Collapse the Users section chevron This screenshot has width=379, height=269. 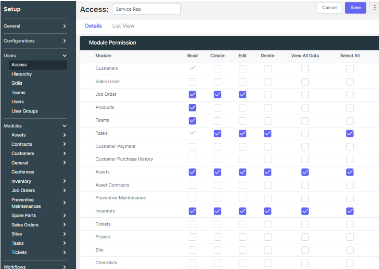tap(64, 56)
